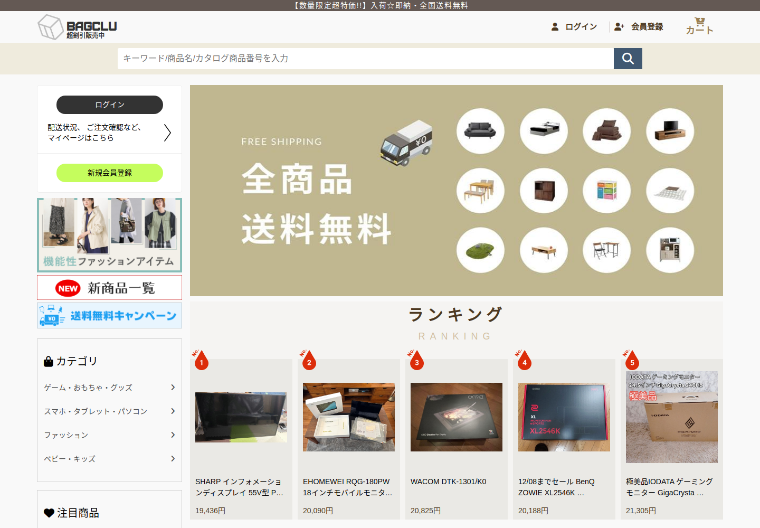Select the TV stand circle icon
Viewport: 760px width, 528px height.
pos(670,131)
